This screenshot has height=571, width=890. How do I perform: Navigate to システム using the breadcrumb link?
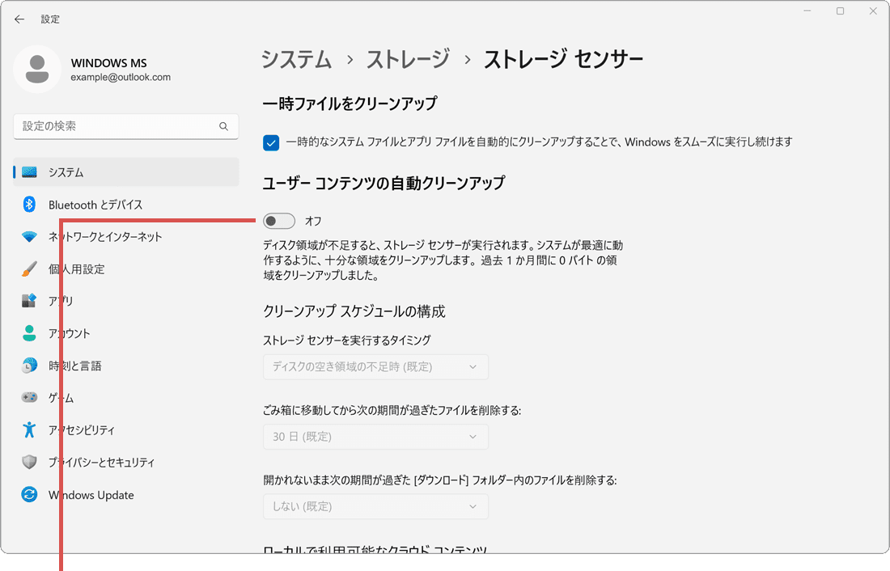tap(296, 59)
